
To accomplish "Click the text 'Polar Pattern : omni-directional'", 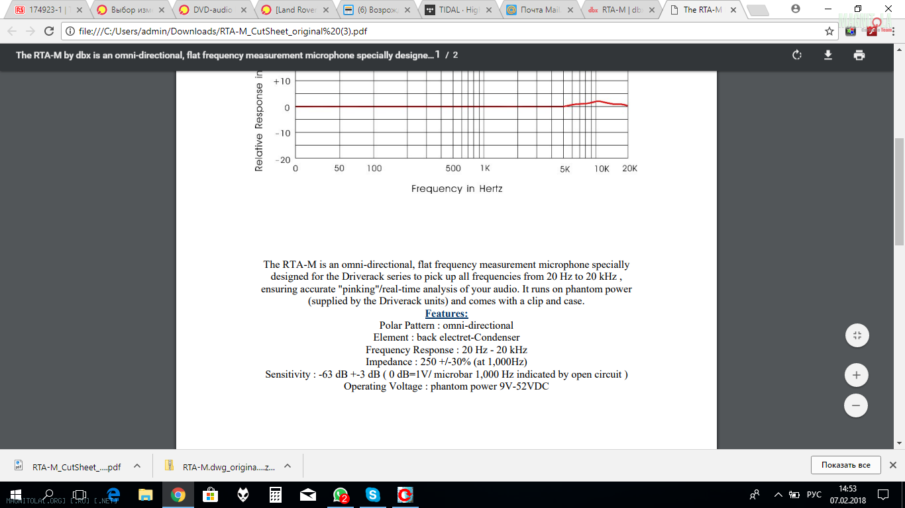I will 447,325.
